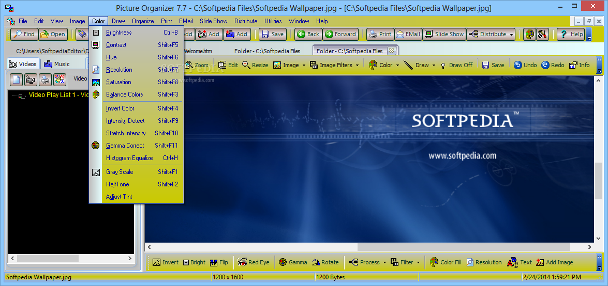This screenshot has width=608, height=286.
Task: Click the color palette icon near Help
Action: pos(529,34)
